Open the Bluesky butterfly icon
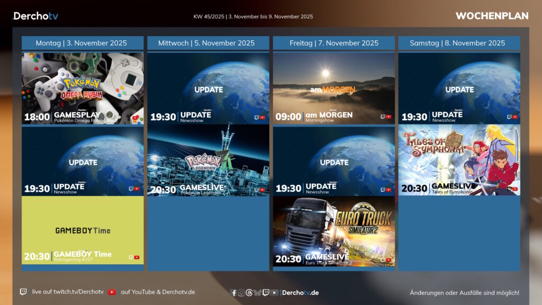The width and height of the screenshot is (542, 305). click(x=257, y=293)
